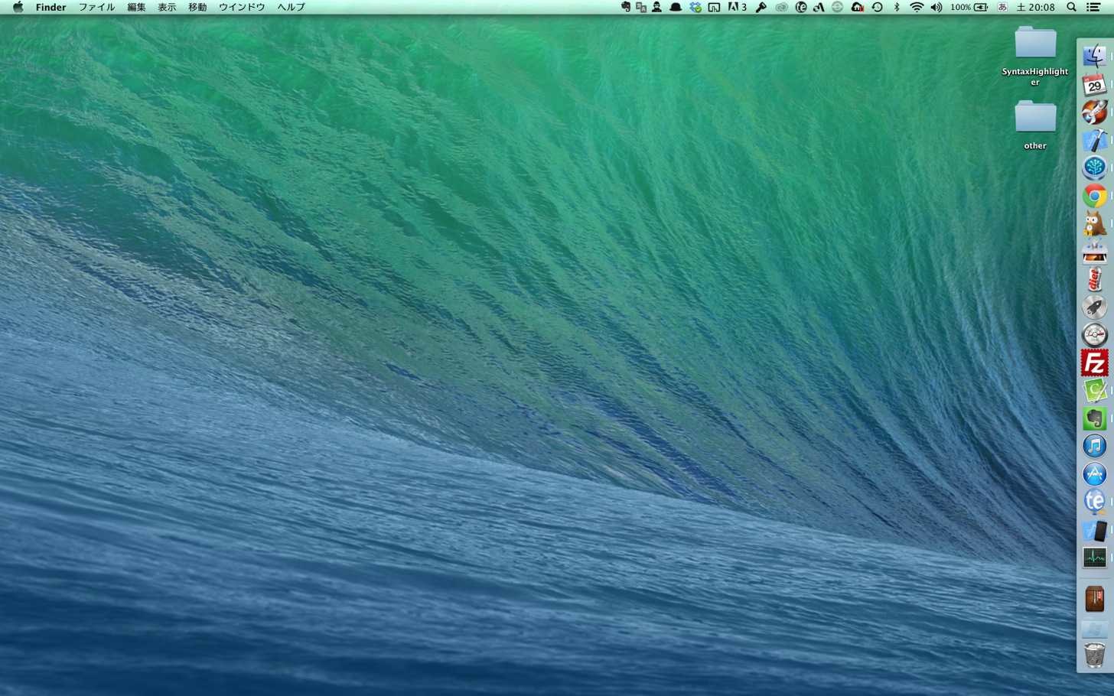This screenshot has width=1114, height=696.
Task: Open the ファイル menu
Action: tap(96, 7)
